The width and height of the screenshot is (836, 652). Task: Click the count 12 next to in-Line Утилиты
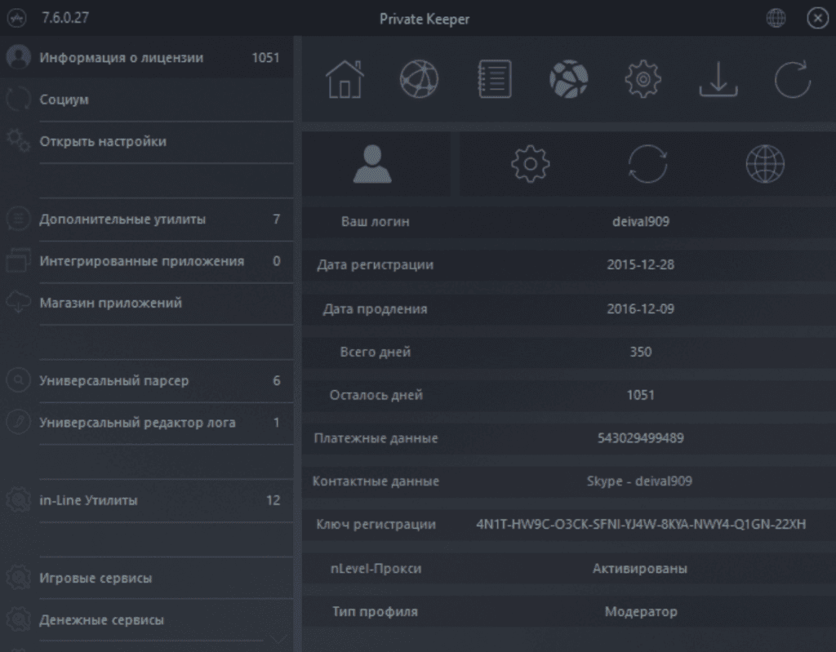[273, 500]
